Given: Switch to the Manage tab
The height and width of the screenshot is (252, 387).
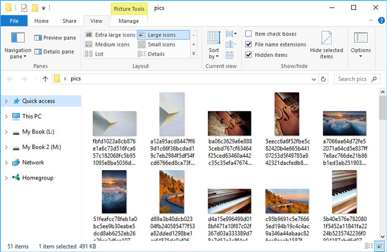Looking at the screenshot, I should [x=128, y=21].
